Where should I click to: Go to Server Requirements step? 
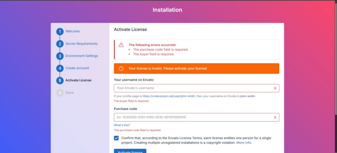point(82,44)
